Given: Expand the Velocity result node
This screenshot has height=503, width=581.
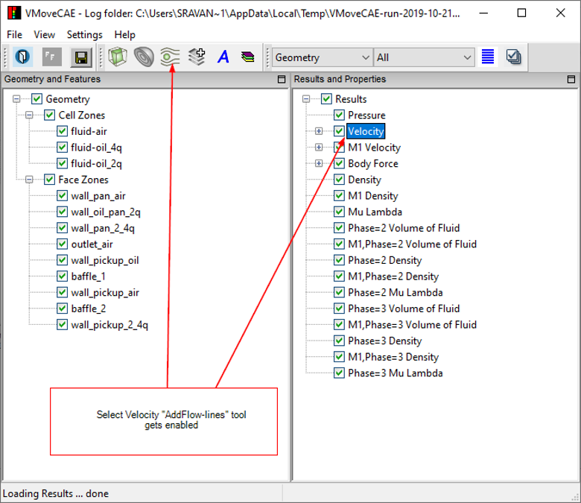Looking at the screenshot, I should [x=319, y=131].
